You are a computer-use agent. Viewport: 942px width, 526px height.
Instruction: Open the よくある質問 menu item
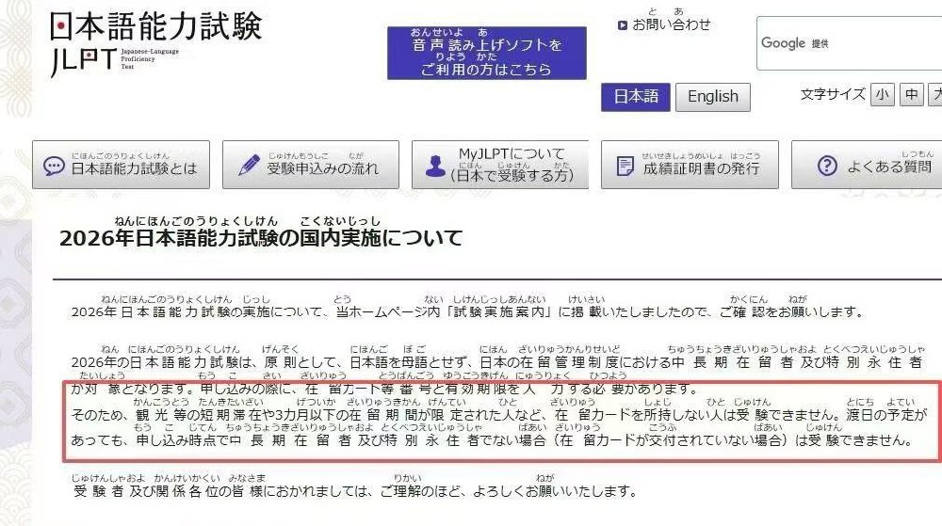pos(867,165)
